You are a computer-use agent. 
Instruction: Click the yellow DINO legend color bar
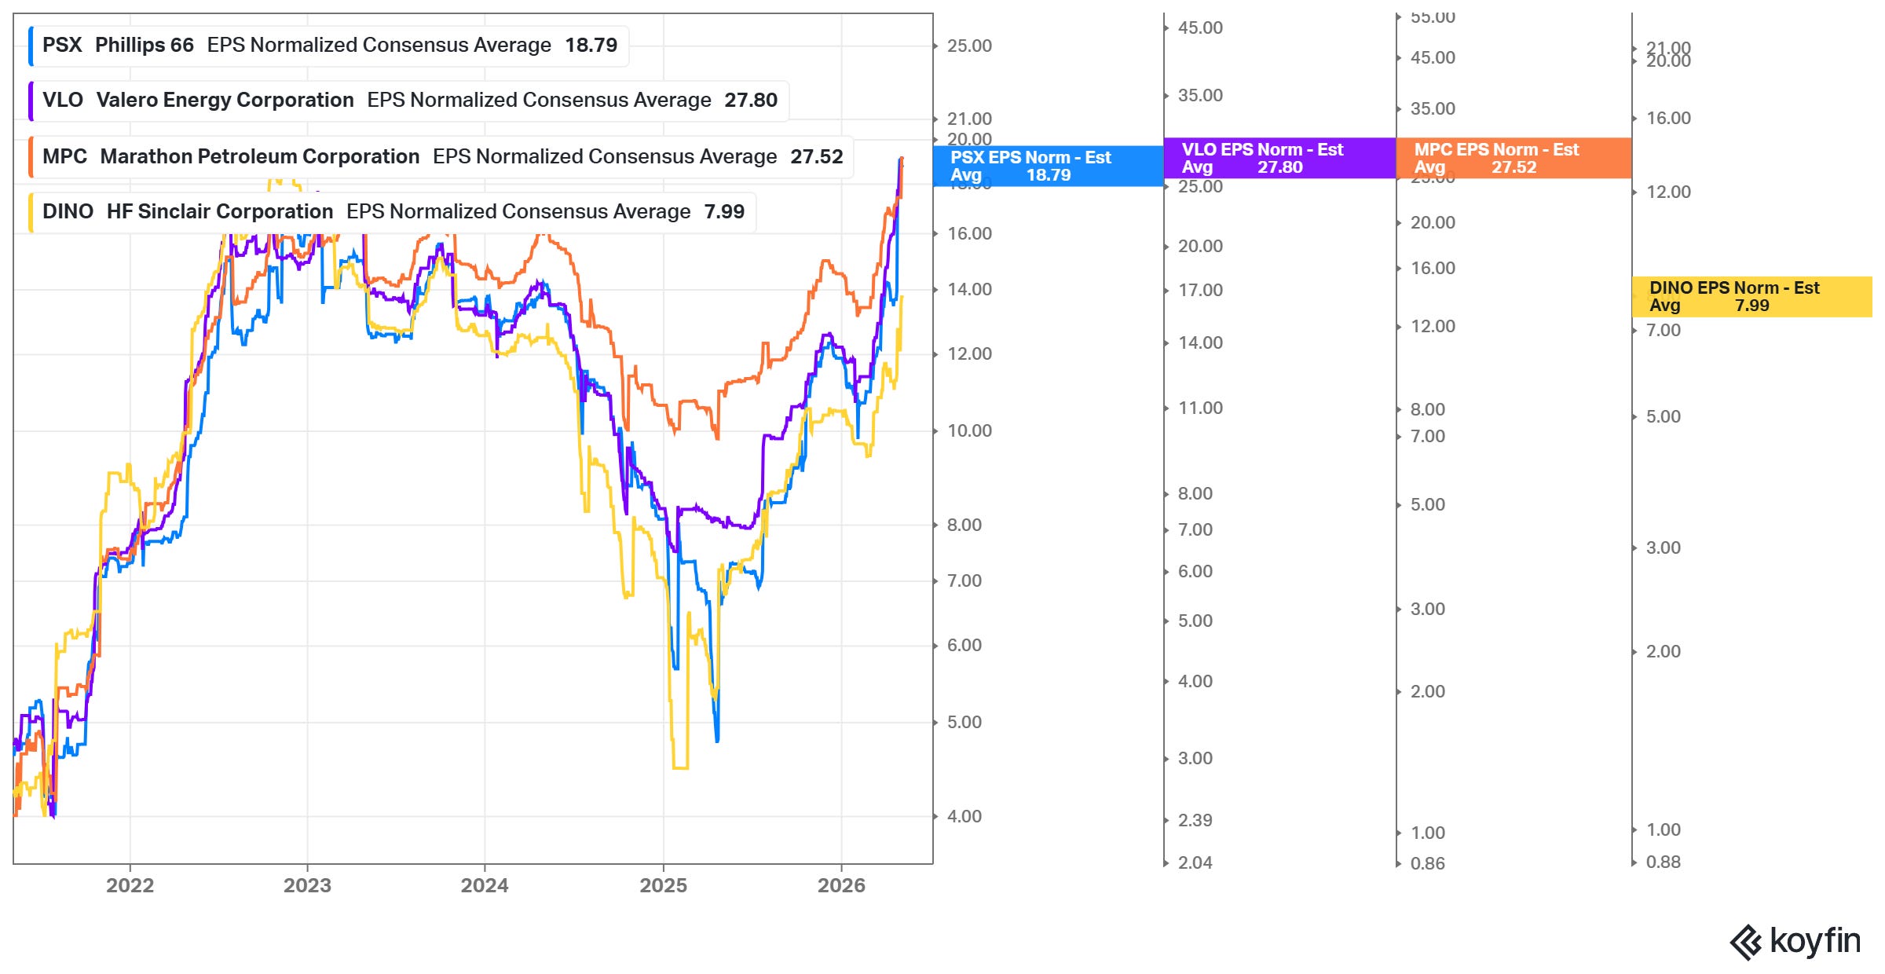click(31, 212)
